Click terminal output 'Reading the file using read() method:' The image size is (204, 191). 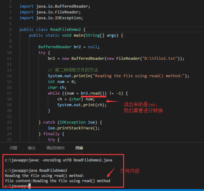44,176
